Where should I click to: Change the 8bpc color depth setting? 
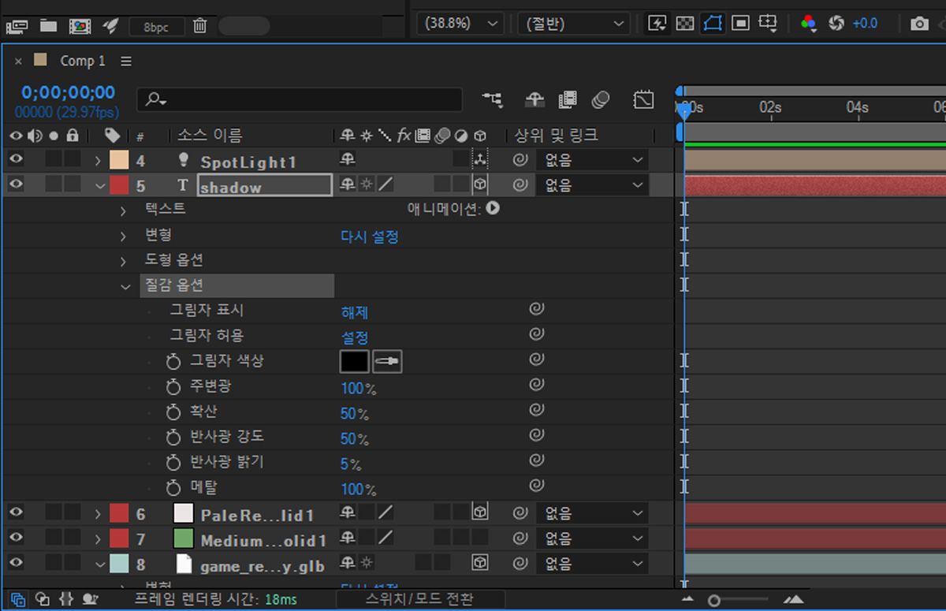(x=156, y=27)
